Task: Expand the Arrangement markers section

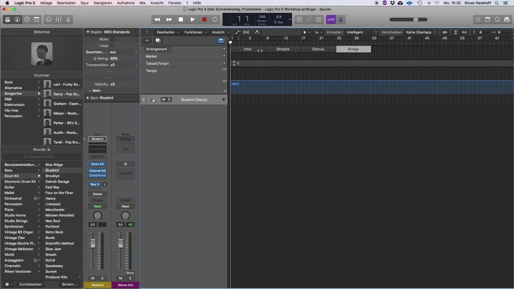Action: (x=170, y=49)
